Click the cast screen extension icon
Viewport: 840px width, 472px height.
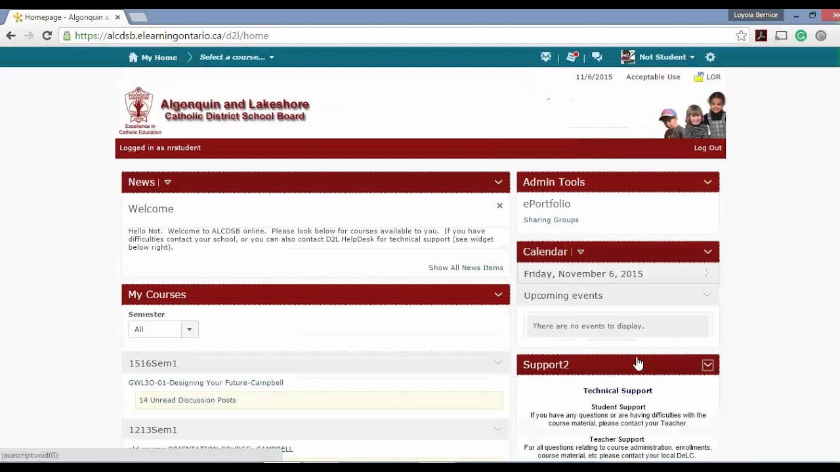(x=781, y=35)
